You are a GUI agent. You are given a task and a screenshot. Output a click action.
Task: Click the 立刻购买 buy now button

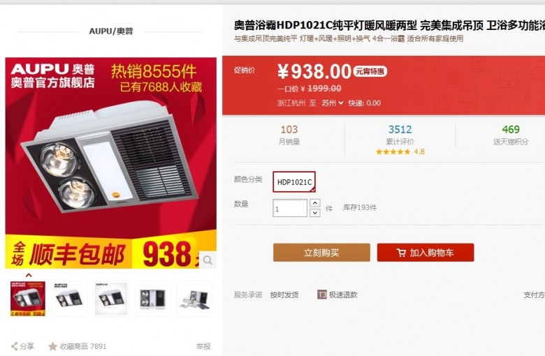click(321, 253)
